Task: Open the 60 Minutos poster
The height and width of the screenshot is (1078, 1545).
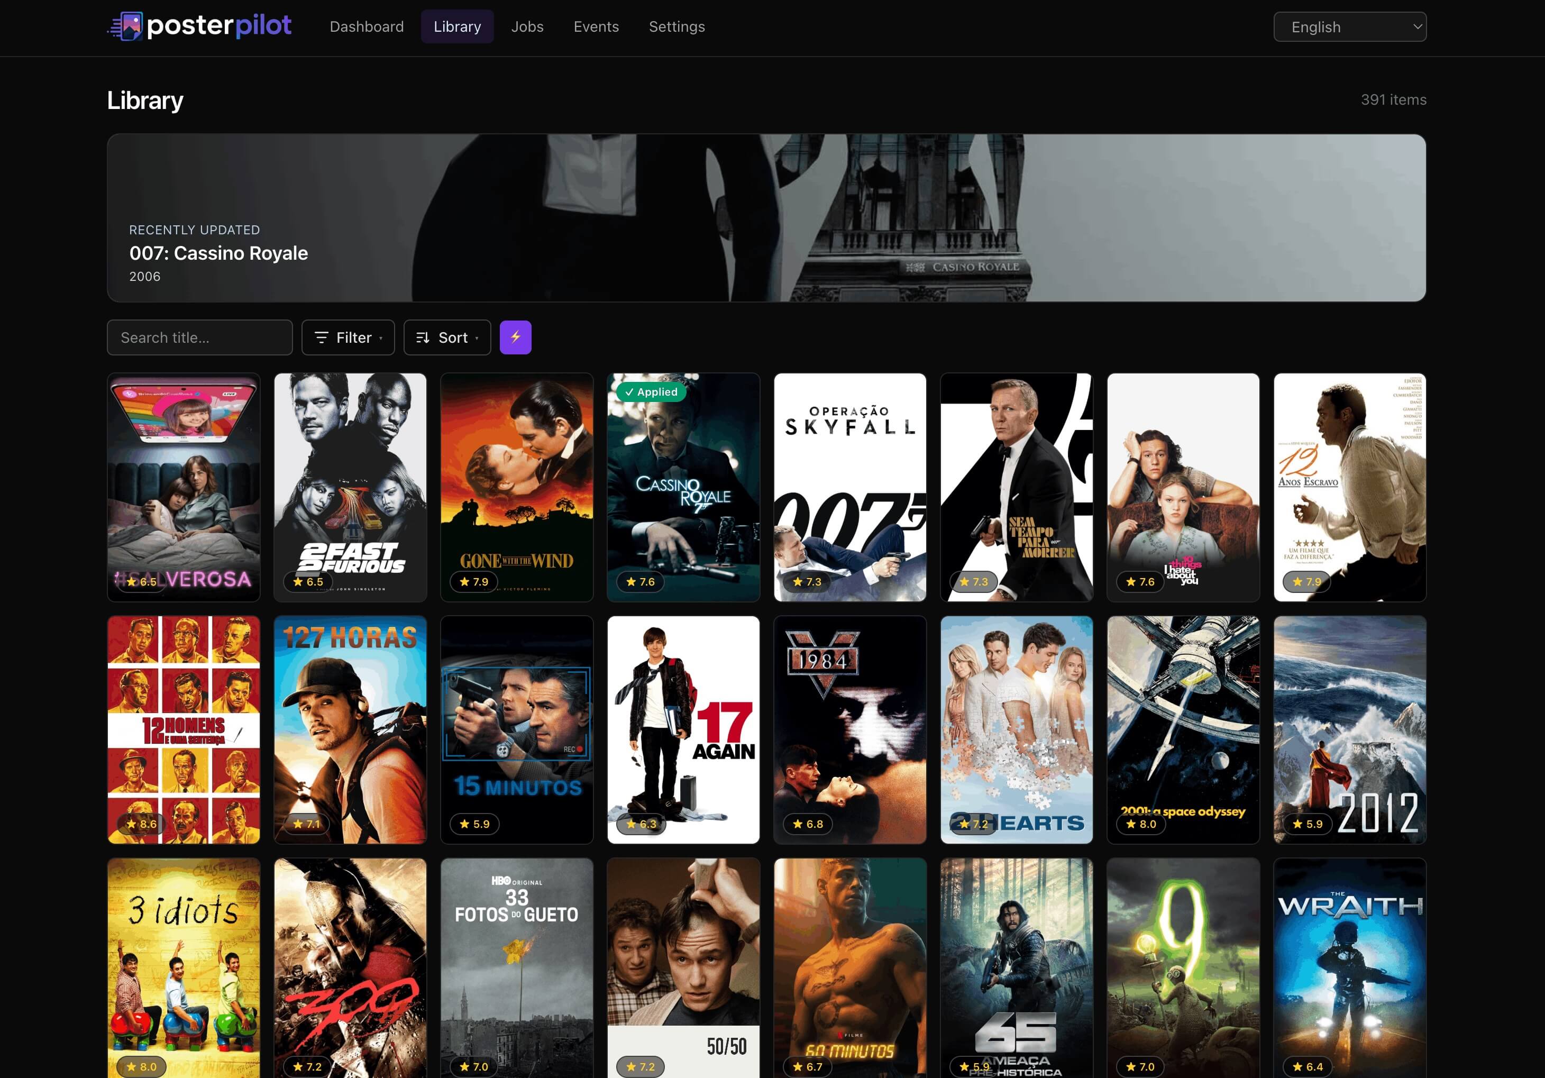Action: click(850, 969)
